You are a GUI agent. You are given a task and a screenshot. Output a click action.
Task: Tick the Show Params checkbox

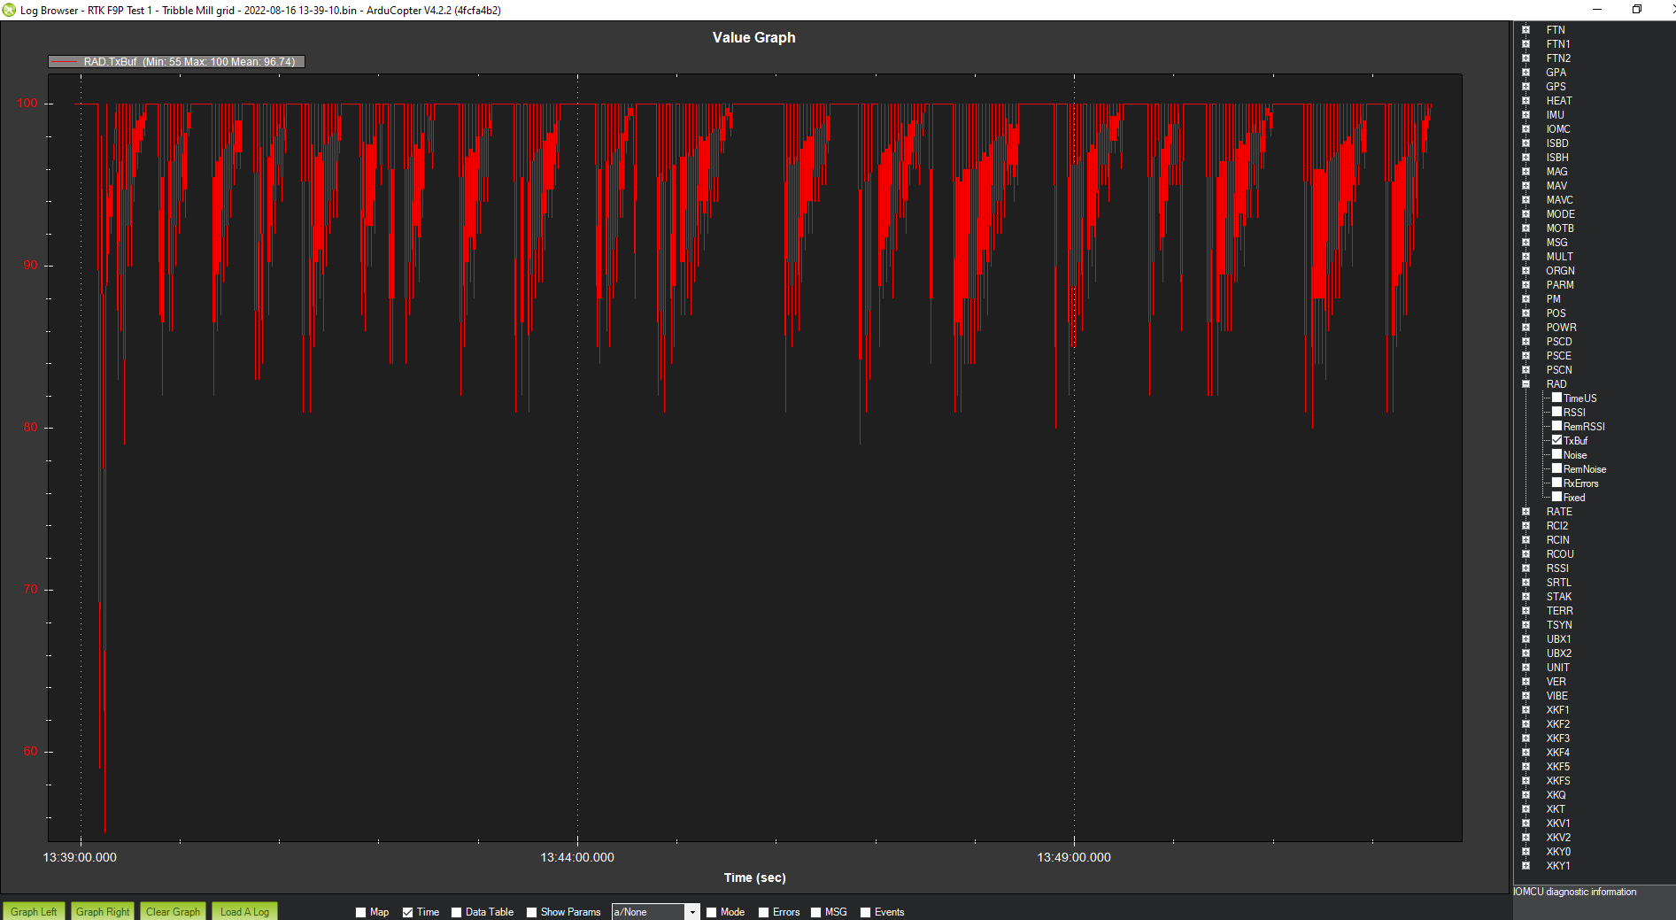click(531, 912)
